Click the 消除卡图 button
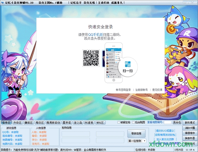198x152 pixels. [x=190, y=128]
